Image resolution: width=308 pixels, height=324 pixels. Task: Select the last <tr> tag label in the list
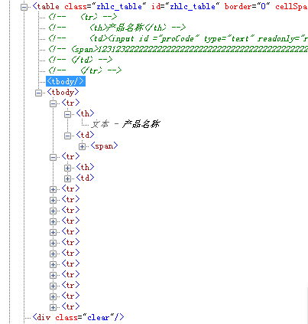tap(70, 306)
